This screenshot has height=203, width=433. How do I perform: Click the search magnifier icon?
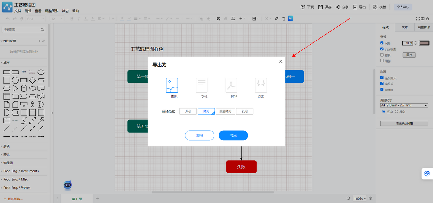43,30
